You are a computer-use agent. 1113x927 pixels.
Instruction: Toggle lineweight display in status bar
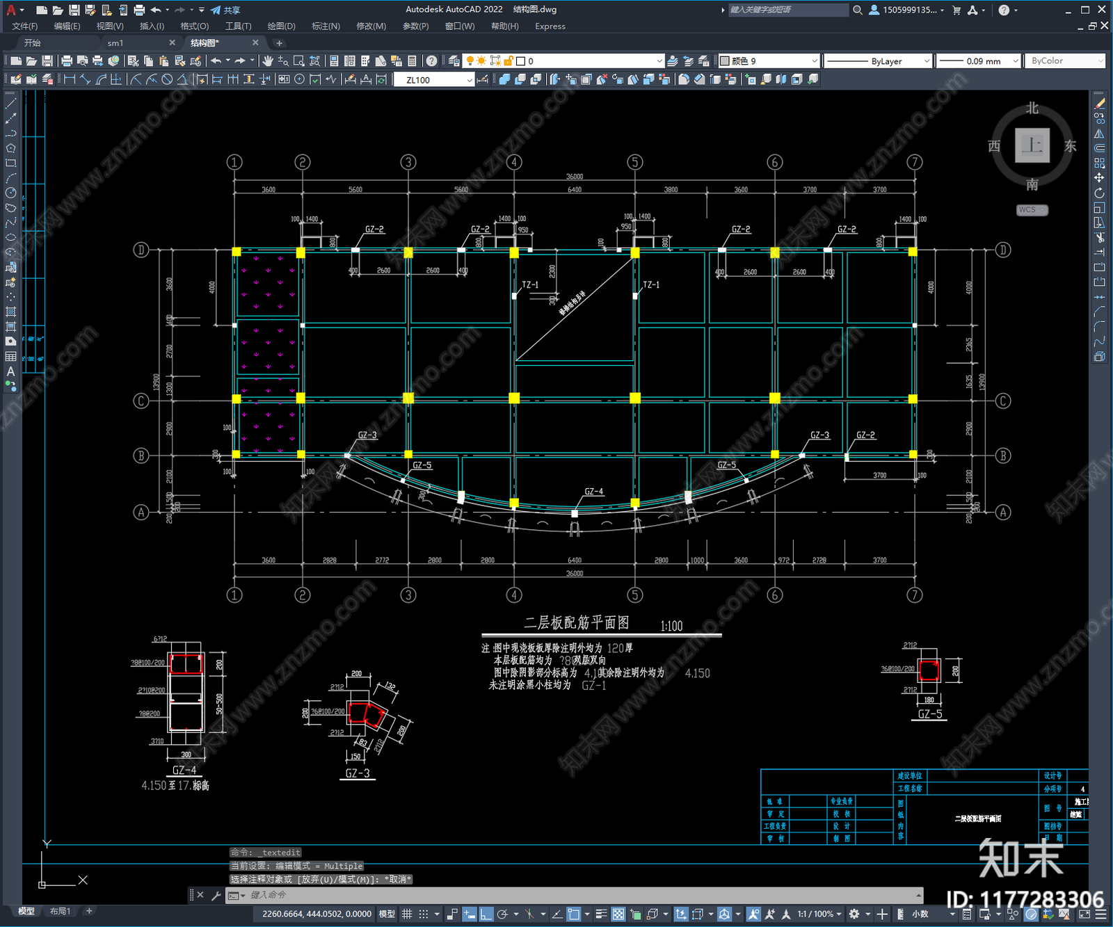point(602,914)
